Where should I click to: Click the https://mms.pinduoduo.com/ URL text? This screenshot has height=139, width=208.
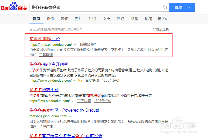51,45
